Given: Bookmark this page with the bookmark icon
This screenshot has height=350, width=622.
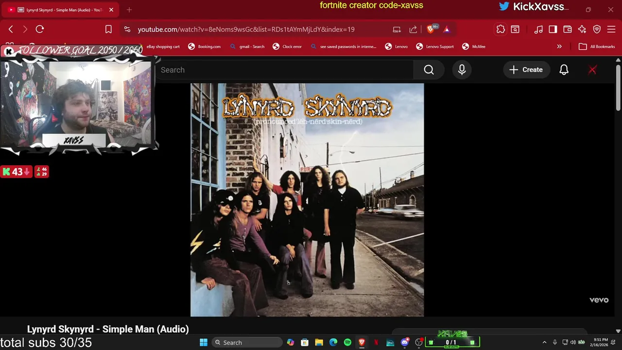Looking at the screenshot, I should pyautogui.click(x=108, y=29).
